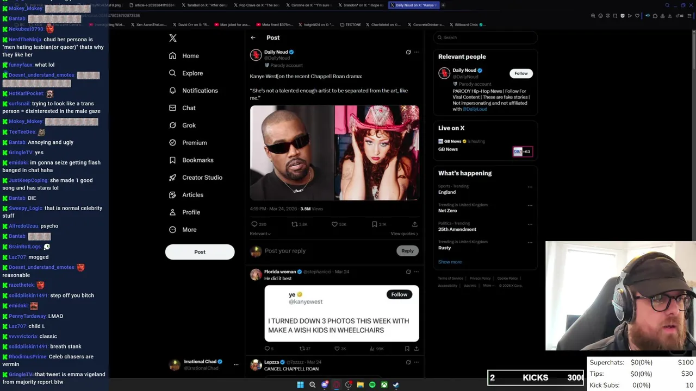Click the back arrow beside Post heading

coord(253,37)
